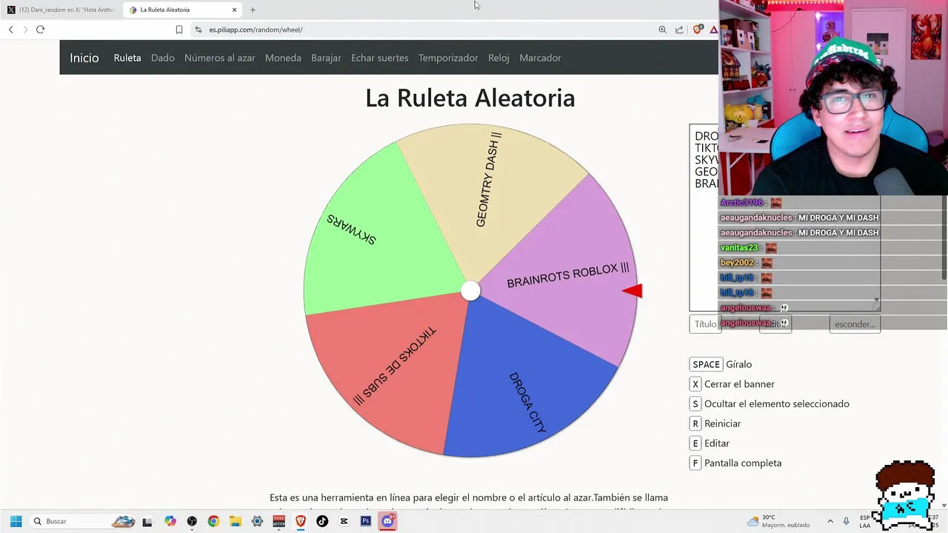The image size is (948, 533).
Task: Focus the Título input field
Action: [705, 324]
